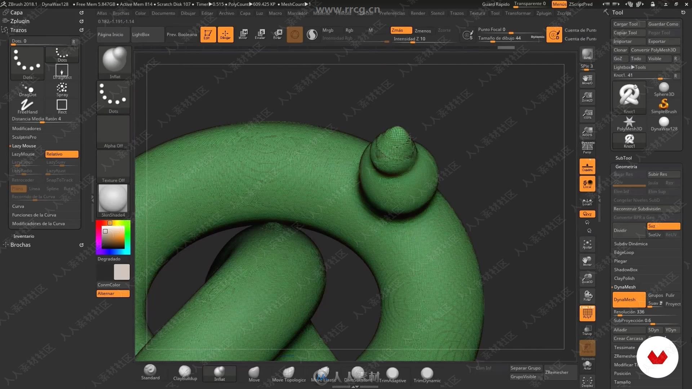
Task: Expand the Curva brush settings
Action: (18, 206)
